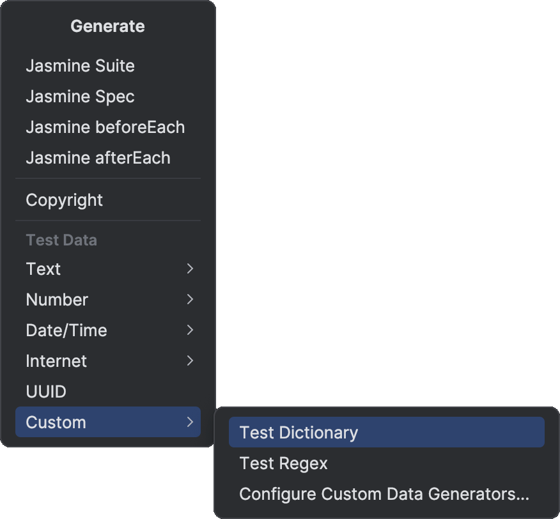Insert a Jasmine beforeEach block
This screenshot has height=519, width=560.
pos(104,127)
